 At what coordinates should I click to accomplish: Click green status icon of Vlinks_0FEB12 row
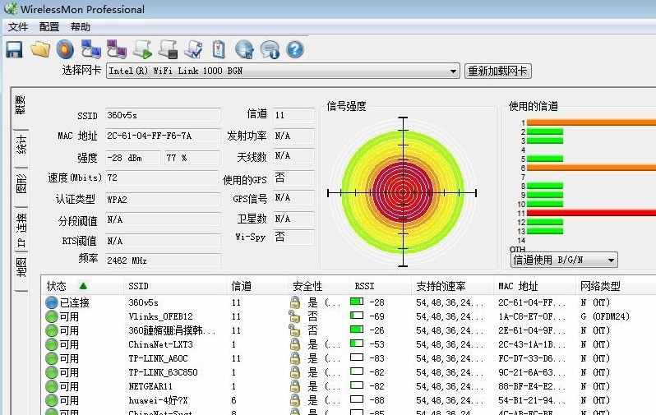52,316
